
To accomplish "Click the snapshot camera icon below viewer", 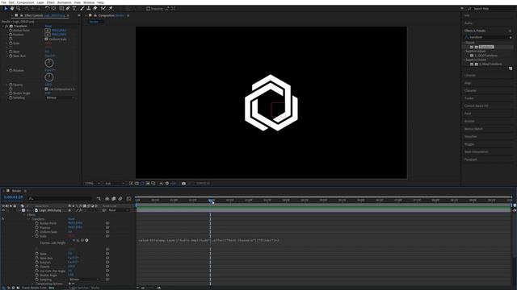I will click(x=183, y=184).
